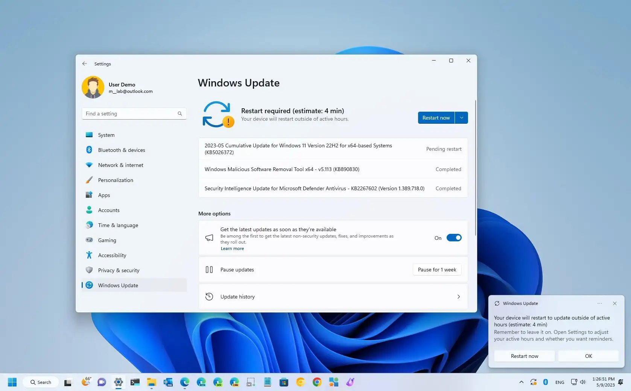This screenshot has height=391, width=631.
Task: Open Bluetooth & devices settings
Action: [134, 150]
